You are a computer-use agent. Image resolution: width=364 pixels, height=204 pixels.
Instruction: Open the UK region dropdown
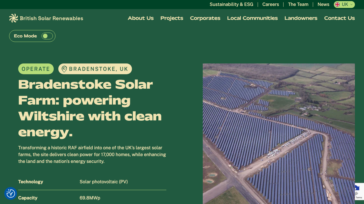[345, 5]
